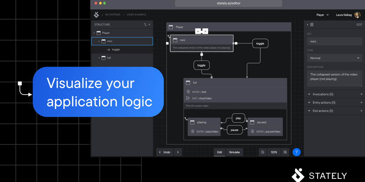This screenshot has height=182, width=365.
Task: Open the Player dropdown in the header
Action: [322, 15]
